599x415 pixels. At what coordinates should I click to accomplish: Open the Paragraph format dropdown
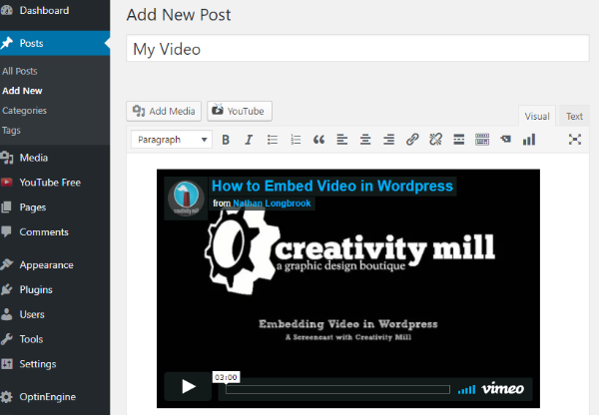(172, 140)
